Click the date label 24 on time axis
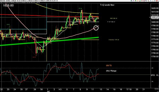 [x=15, y=89]
